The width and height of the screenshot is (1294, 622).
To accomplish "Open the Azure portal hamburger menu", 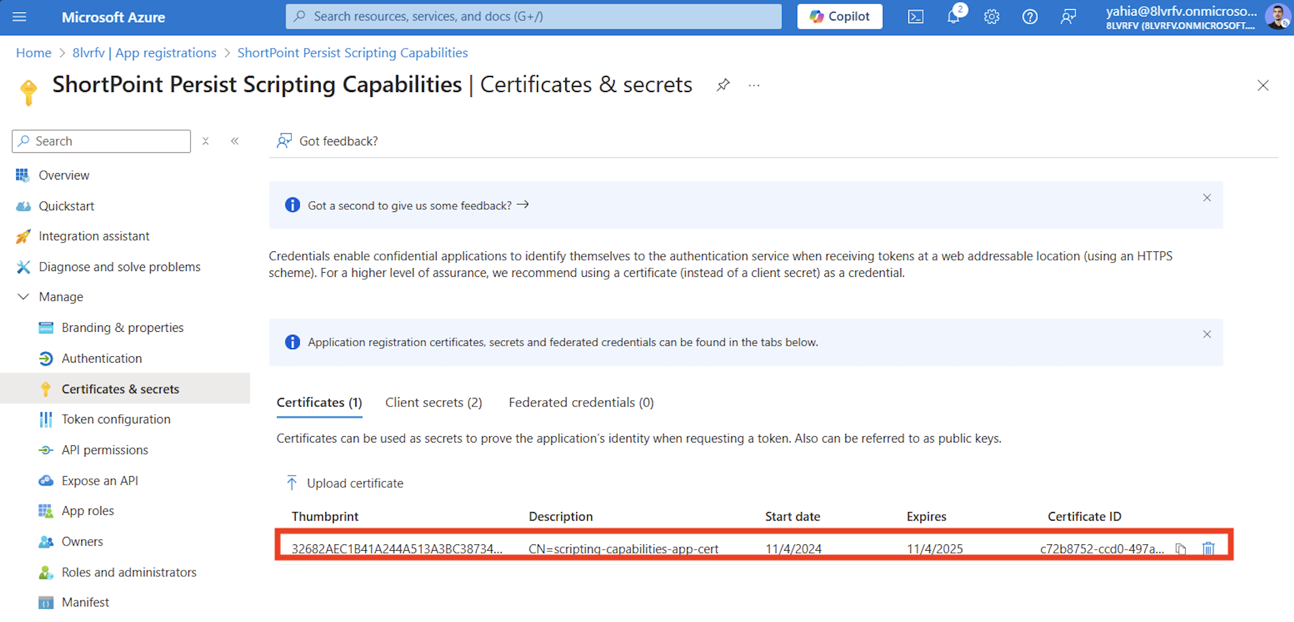I will (19, 17).
